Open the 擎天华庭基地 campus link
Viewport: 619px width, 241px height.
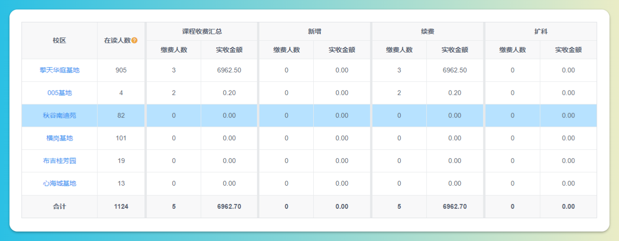60,70
